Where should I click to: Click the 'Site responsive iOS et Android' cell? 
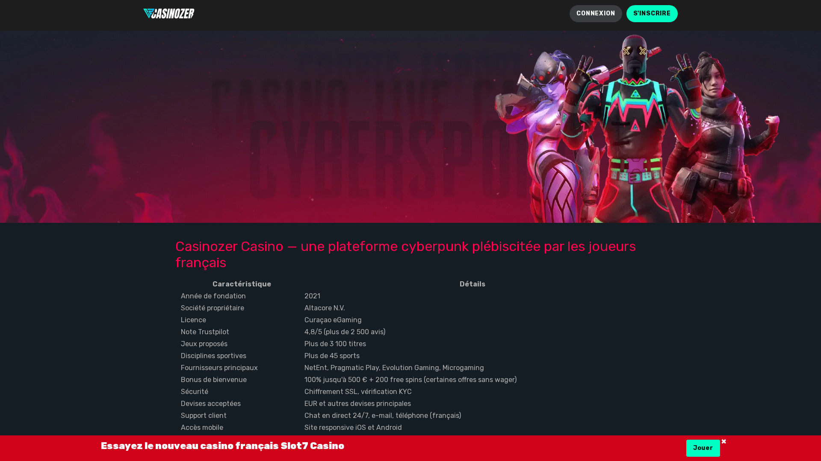pyautogui.click(x=353, y=428)
